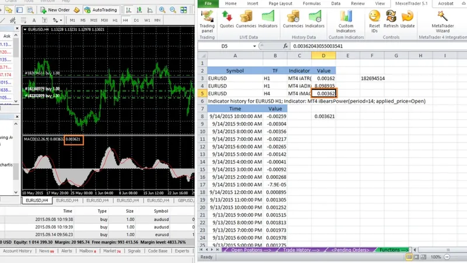Open Custom Indicators in the ribbon
467x263 pixels.
346,22
